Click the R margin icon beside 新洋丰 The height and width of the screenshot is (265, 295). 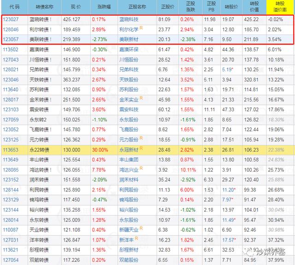coord(136,238)
